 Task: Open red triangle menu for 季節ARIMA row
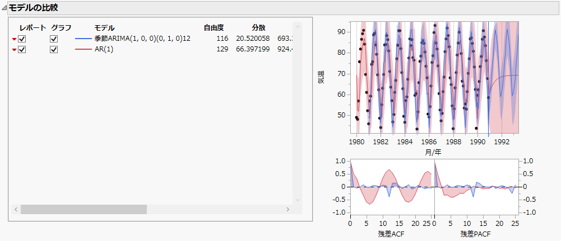(14, 39)
